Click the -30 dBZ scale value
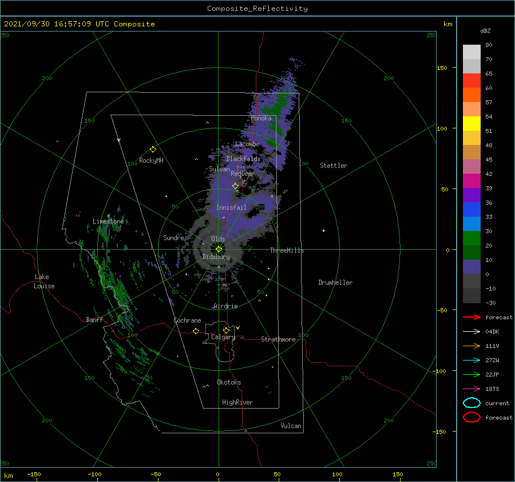 pyautogui.click(x=490, y=303)
